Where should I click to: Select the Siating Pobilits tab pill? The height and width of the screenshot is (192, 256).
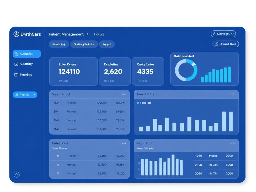[84, 44]
